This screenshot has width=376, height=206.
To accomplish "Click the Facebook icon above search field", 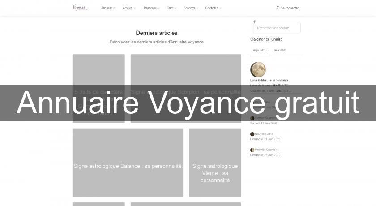I will coord(254,21).
